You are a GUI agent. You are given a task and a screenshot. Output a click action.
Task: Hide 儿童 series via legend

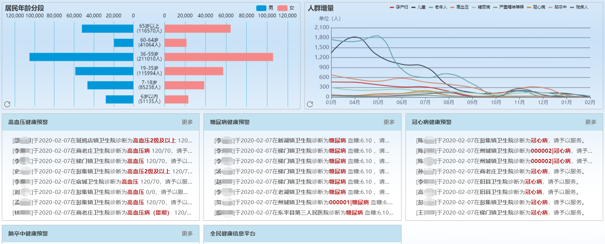[418, 7]
